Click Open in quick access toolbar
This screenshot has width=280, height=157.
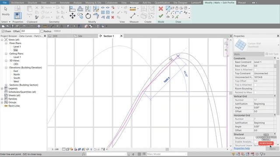tap(8, 26)
